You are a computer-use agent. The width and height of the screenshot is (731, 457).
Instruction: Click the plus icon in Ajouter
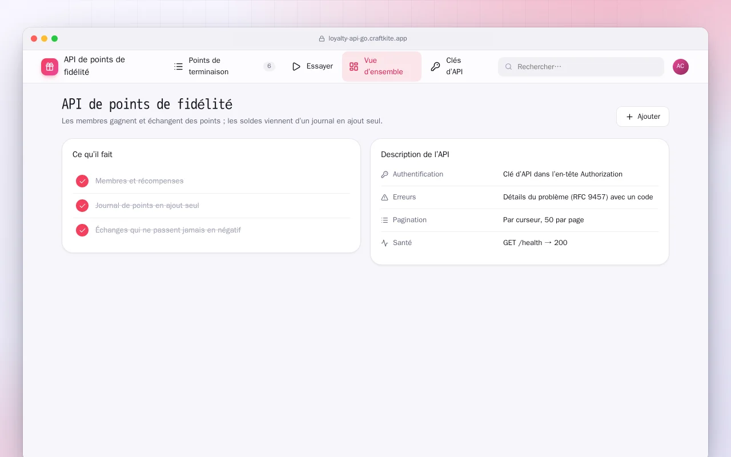629,117
